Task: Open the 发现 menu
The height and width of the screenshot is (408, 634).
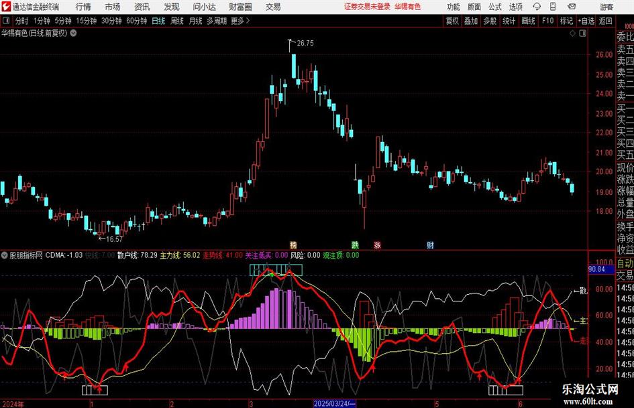Action: (172, 7)
